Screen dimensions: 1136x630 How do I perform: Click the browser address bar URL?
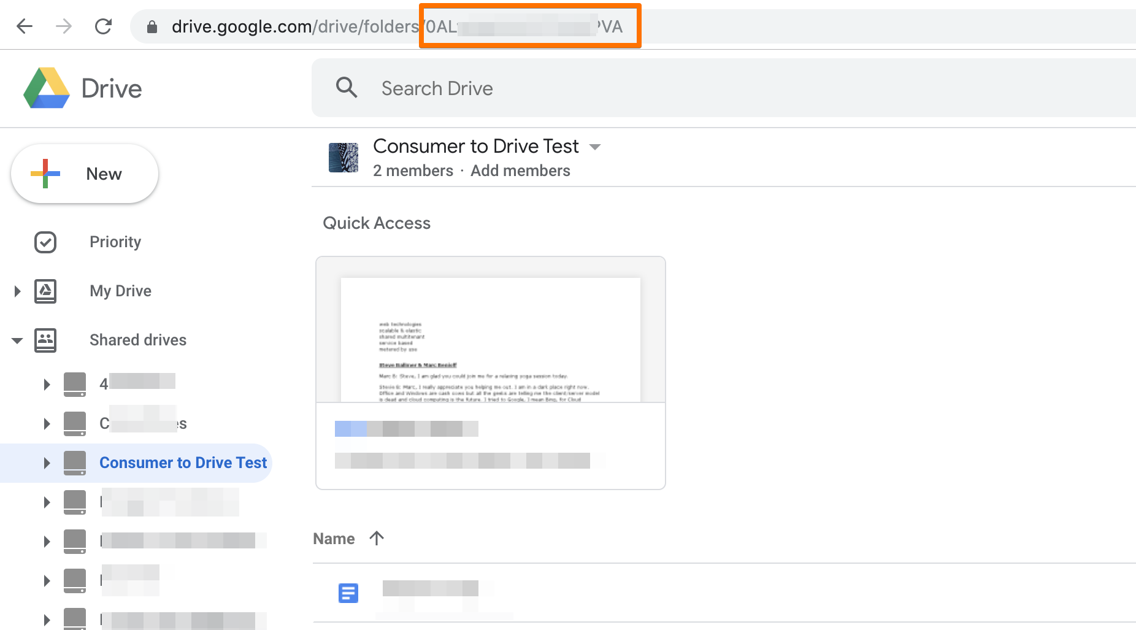(x=397, y=26)
